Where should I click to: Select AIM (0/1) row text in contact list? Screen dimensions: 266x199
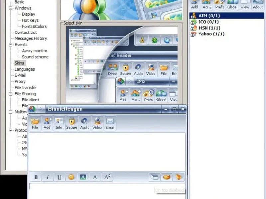click(209, 16)
